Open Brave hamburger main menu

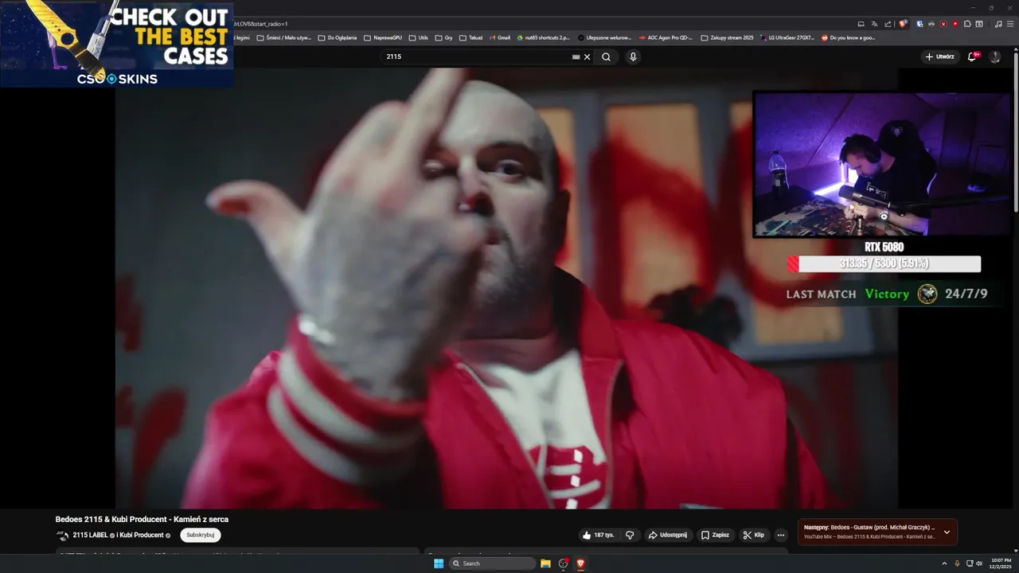click(x=1010, y=24)
